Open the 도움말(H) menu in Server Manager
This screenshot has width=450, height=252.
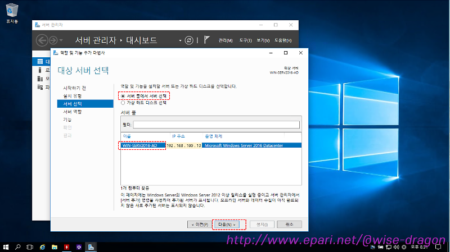click(x=283, y=40)
